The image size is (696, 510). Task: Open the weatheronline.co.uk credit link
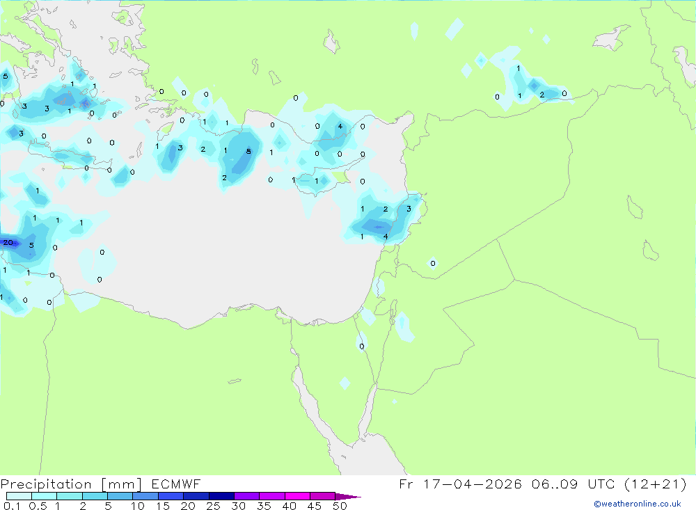point(638,504)
